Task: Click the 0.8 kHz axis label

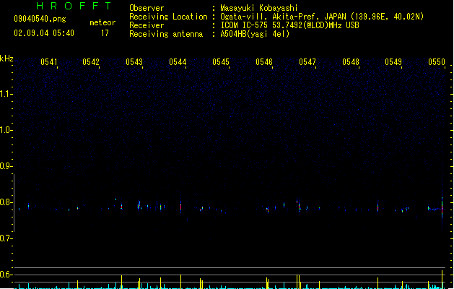Action: point(6,202)
